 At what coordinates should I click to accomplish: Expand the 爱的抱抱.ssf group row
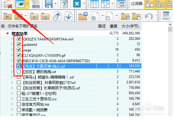(12, 72)
